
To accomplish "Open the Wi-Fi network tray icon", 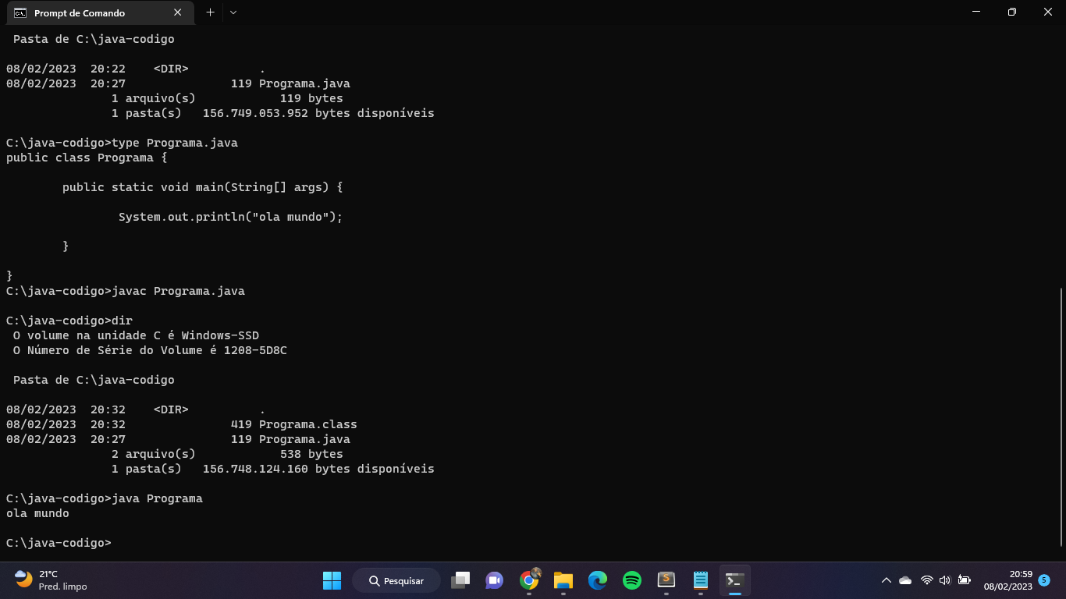I will click(x=926, y=580).
